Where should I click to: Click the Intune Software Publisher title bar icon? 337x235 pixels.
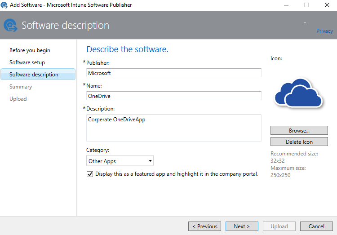tap(4, 5)
